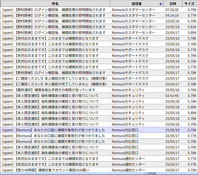198x175 pixels.
Task: Sort messages by サイズ column
Action: (x=189, y=4)
